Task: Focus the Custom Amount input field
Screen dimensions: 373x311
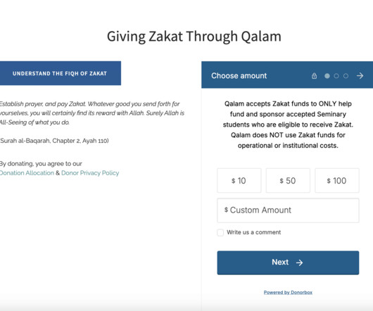Action: point(288,210)
